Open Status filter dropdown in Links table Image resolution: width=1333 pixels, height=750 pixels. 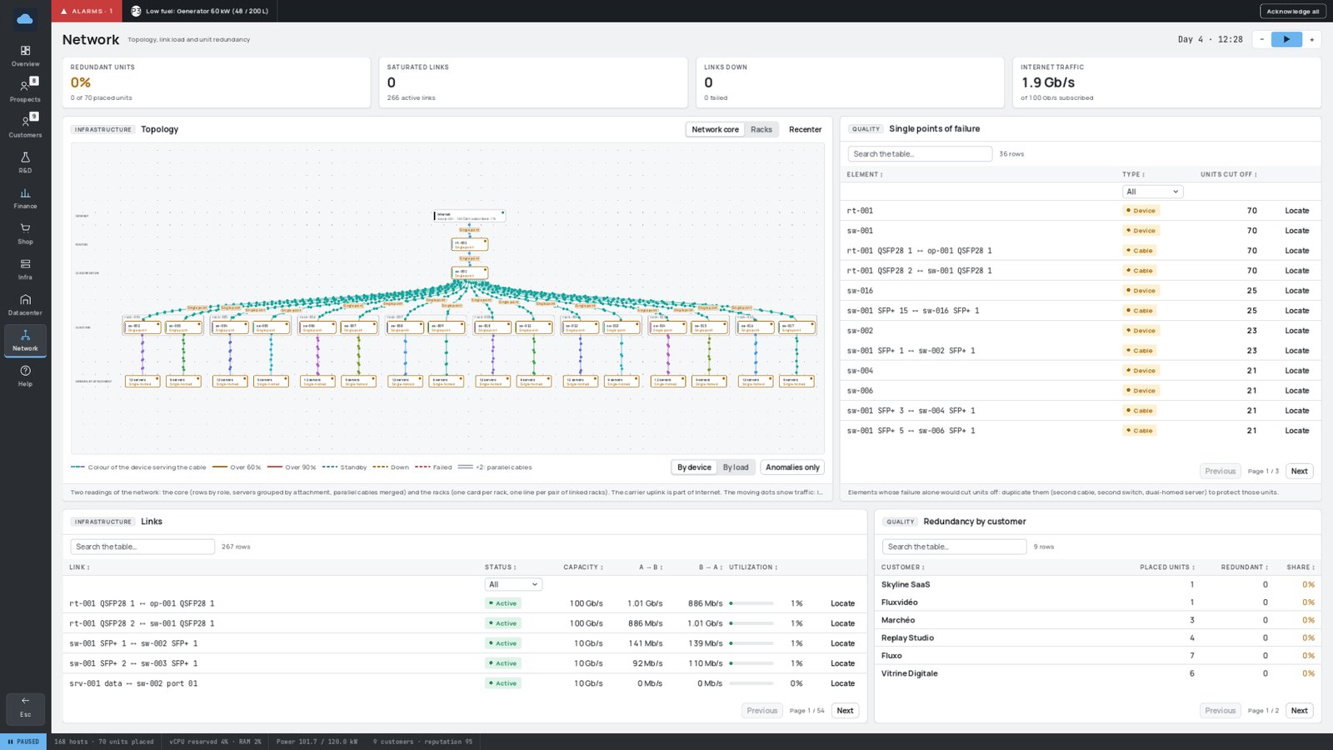pos(513,584)
